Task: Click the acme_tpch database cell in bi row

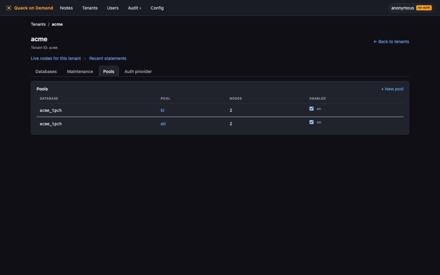Action: tap(51, 110)
